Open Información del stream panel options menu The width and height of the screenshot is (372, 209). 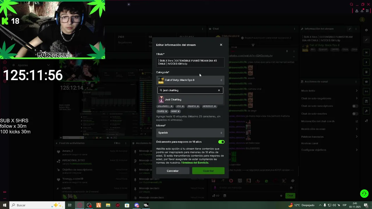click(356, 29)
